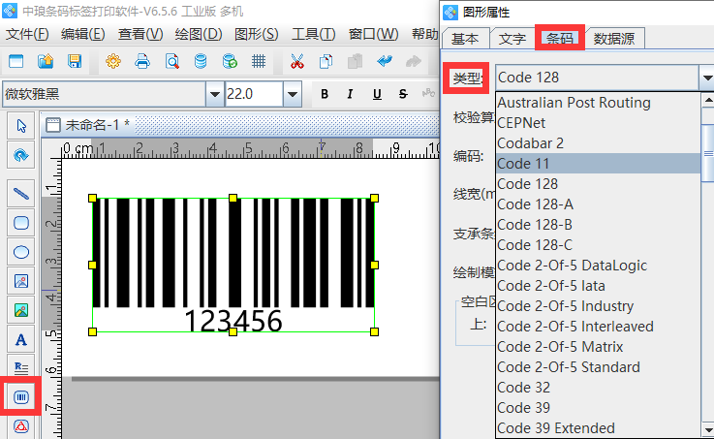Image resolution: width=714 pixels, height=439 pixels.
Task: Click the printer icon in toolbar
Action: click(142, 62)
